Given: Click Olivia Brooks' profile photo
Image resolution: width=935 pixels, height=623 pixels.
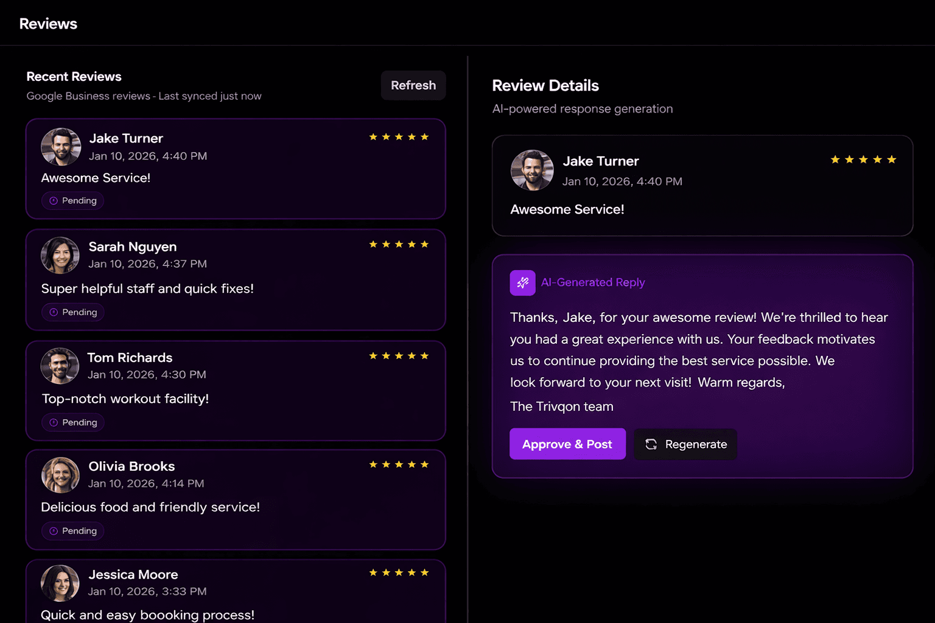Looking at the screenshot, I should click(x=60, y=475).
